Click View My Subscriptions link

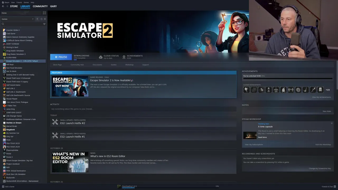coord(254,144)
